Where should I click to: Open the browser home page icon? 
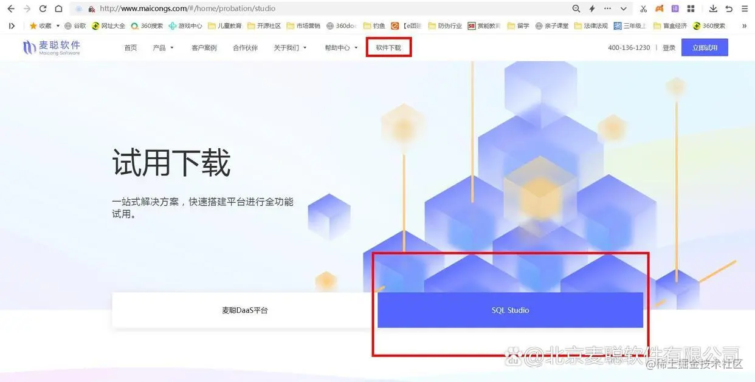click(58, 9)
